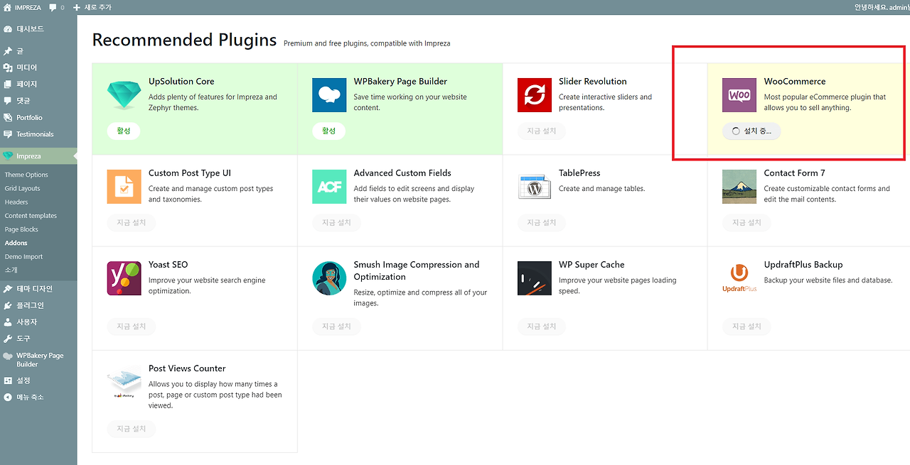Install Slider Revolution with 지금 설치
This screenshot has width=910, height=465.
pos(542,131)
